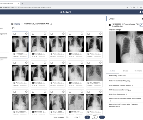Click the password key icon in address bar
Image resolution: width=143 pixels, height=120 pixels.
[x=127, y=7]
